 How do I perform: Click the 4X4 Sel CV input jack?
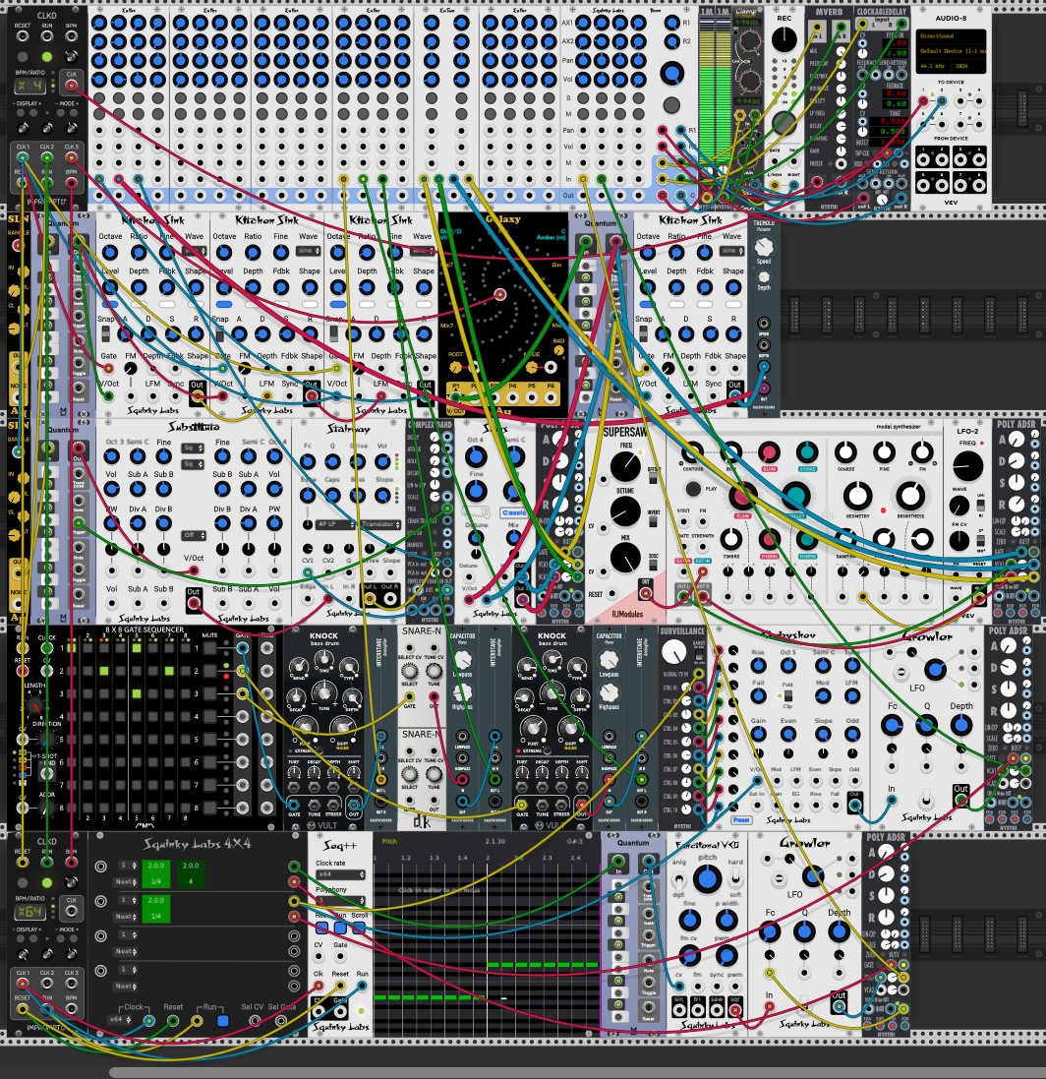point(256,1021)
